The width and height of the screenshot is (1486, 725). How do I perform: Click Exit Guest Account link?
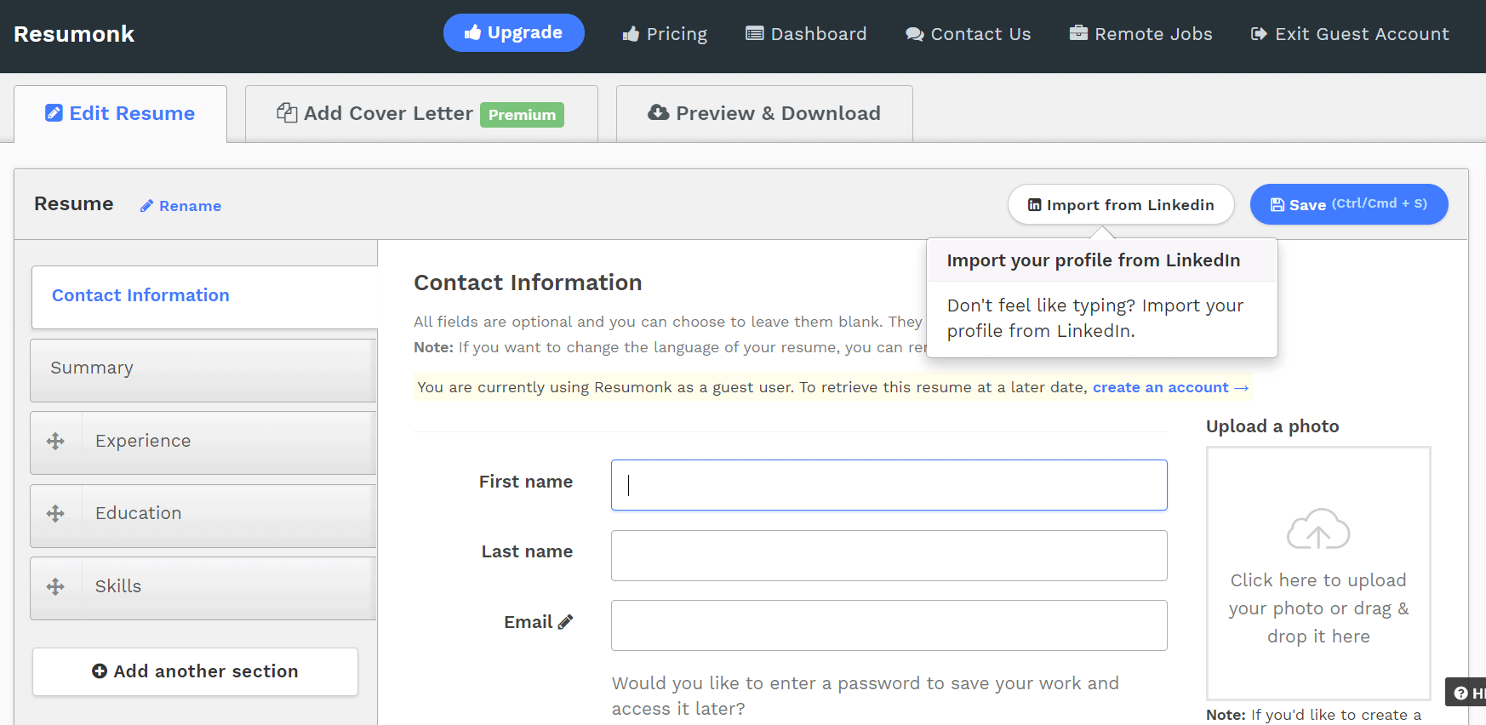[x=1350, y=34]
